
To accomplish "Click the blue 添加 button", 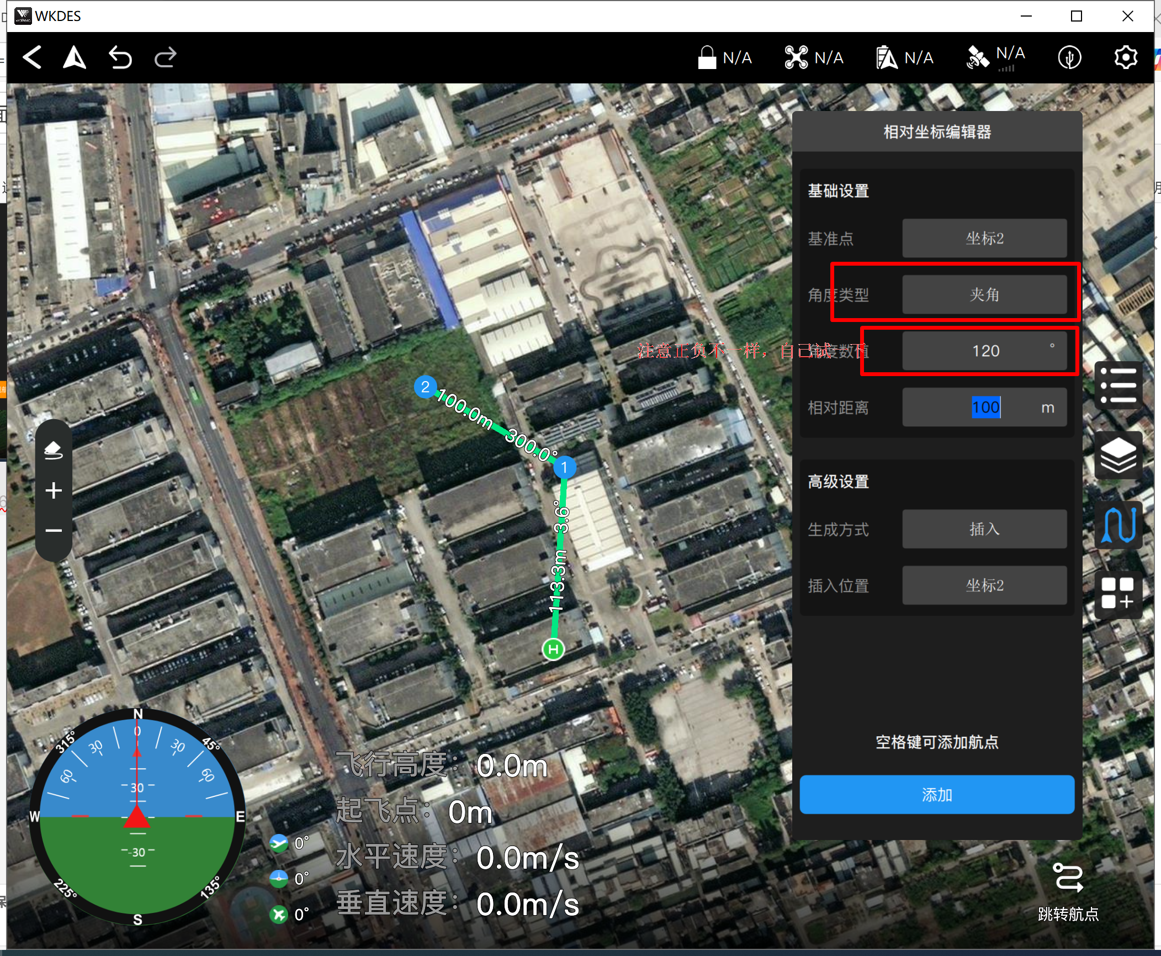I will pyautogui.click(x=936, y=794).
